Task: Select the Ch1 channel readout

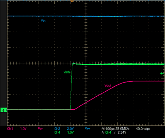Action: [10, 129]
